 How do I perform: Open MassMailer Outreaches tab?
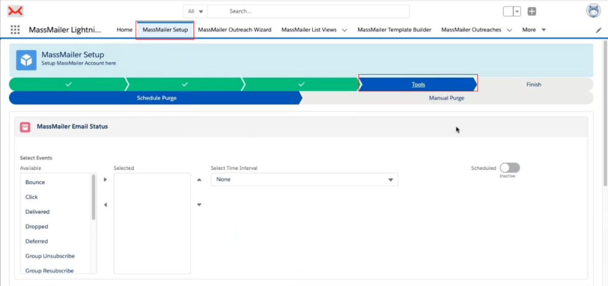[471, 30]
